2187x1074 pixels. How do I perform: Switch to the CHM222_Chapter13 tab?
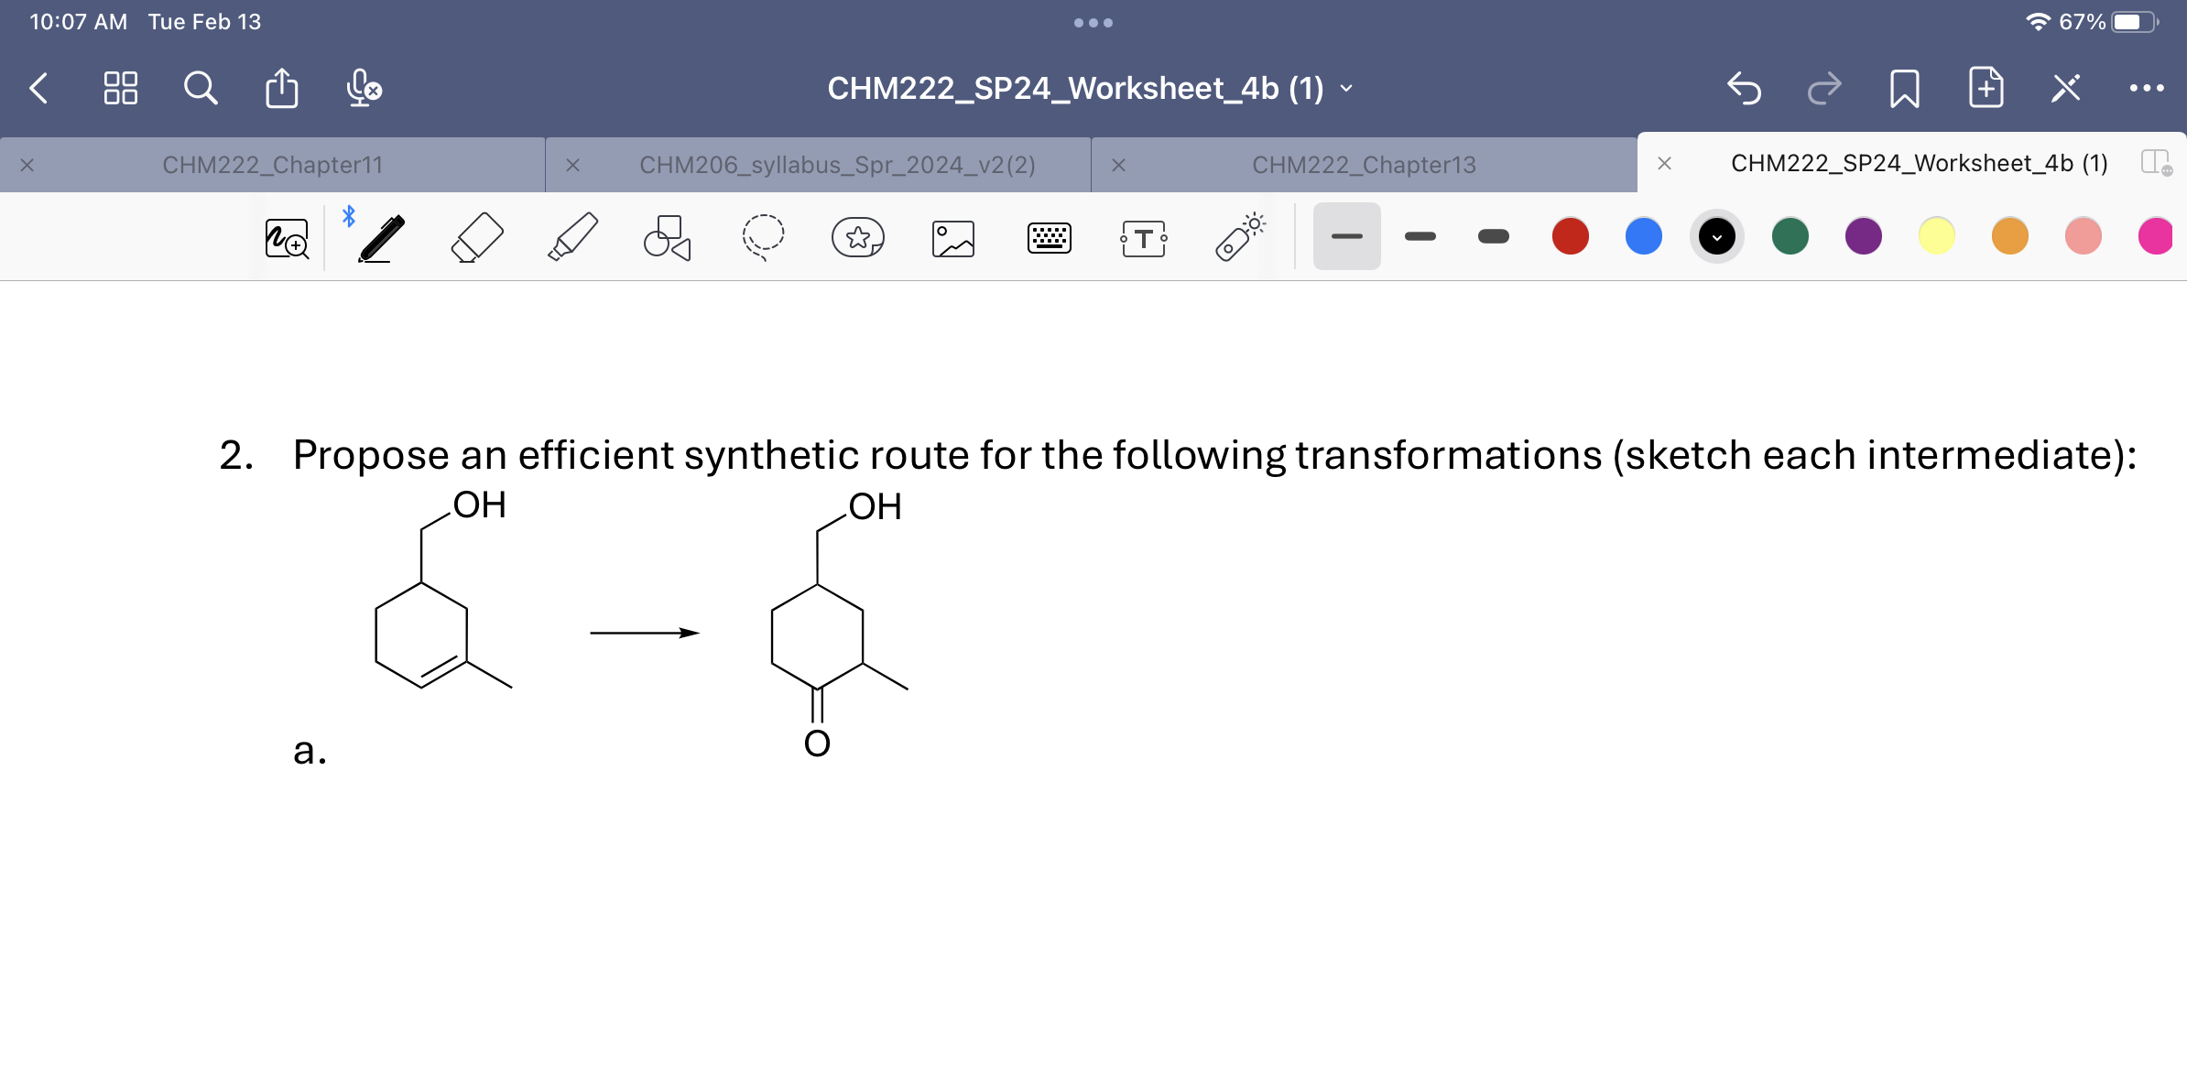click(x=1364, y=165)
